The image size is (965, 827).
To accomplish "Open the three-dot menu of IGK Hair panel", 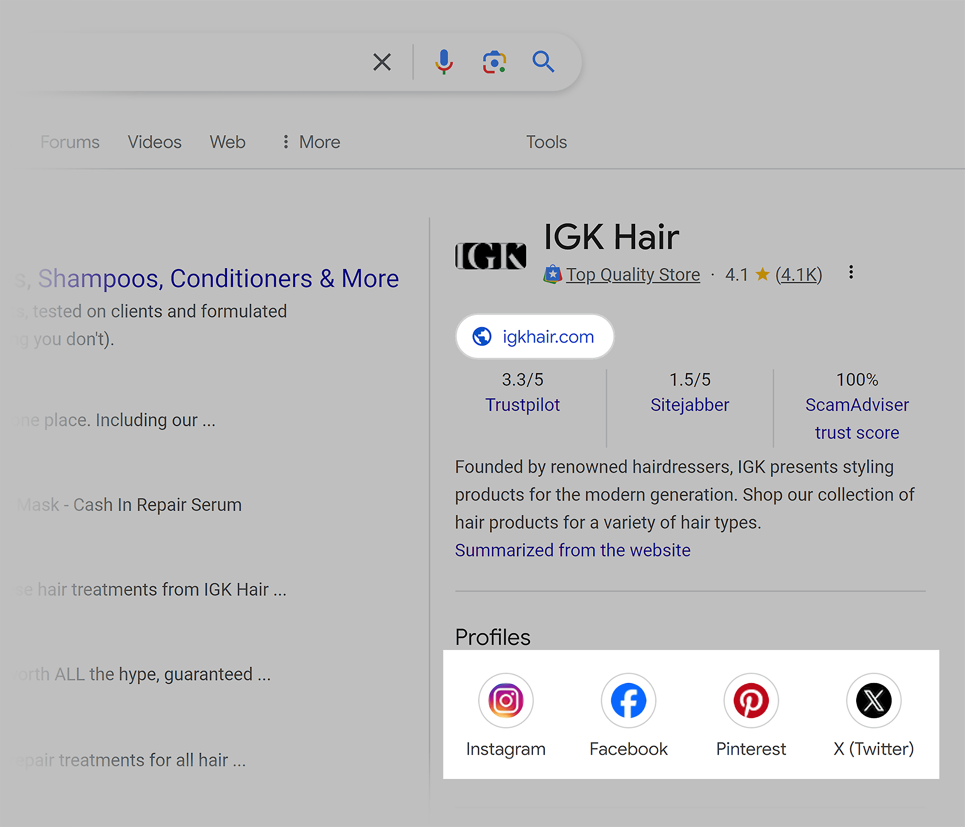I will (851, 272).
